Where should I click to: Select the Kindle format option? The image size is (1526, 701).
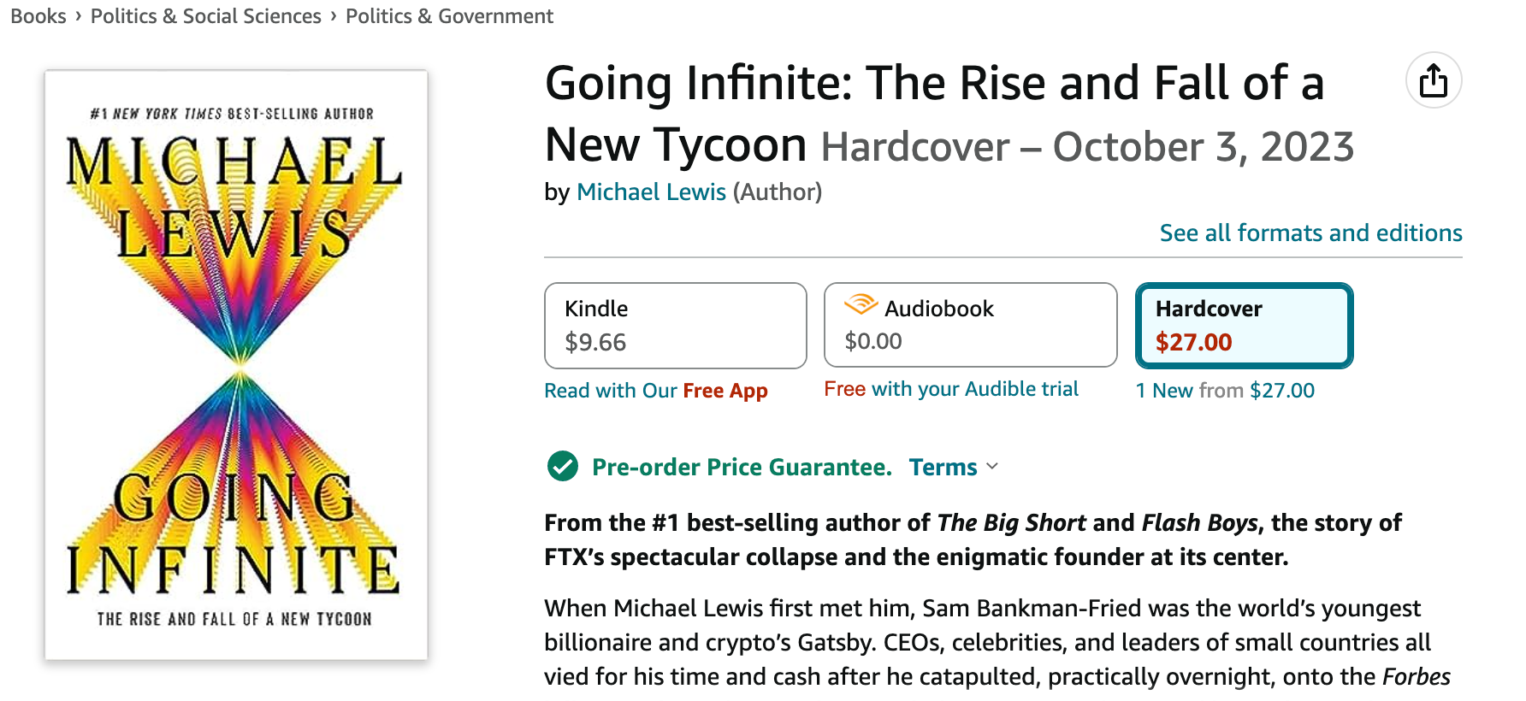click(675, 326)
